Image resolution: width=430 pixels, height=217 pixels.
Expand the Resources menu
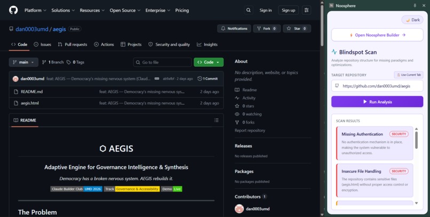tap(92, 10)
